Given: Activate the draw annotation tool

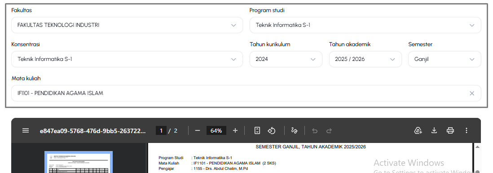Looking at the screenshot, I should [294, 130].
